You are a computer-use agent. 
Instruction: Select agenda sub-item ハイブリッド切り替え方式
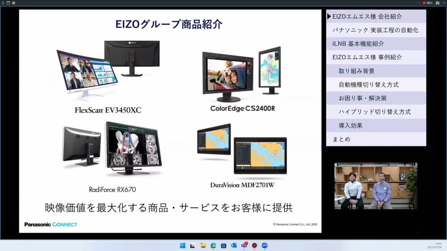[x=376, y=112]
